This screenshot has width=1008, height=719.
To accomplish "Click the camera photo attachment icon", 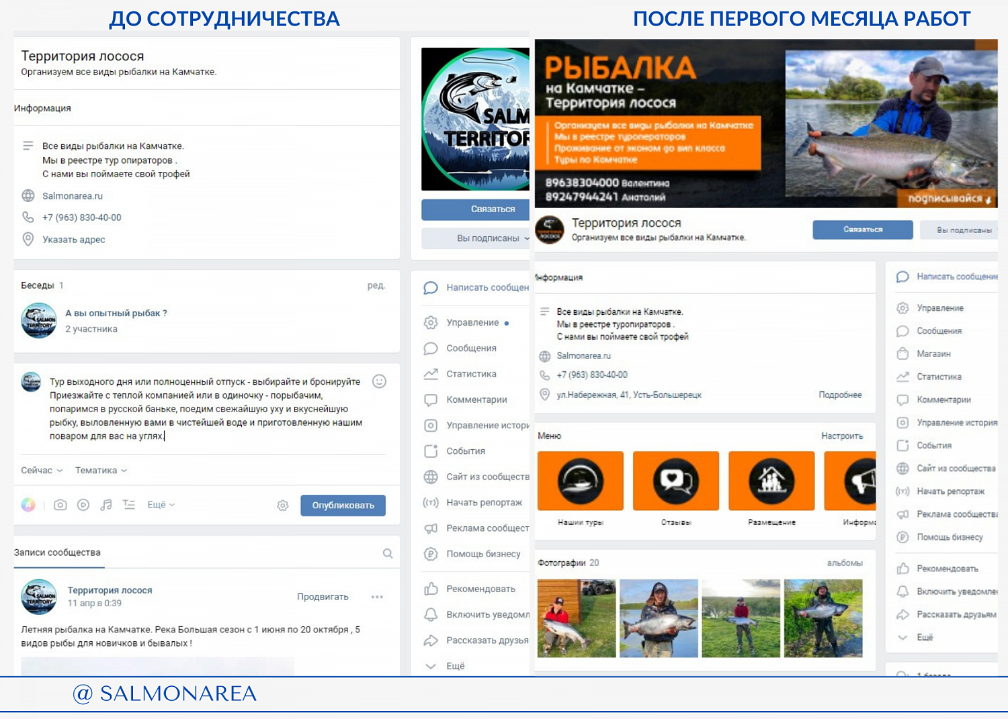I will pyautogui.click(x=60, y=505).
